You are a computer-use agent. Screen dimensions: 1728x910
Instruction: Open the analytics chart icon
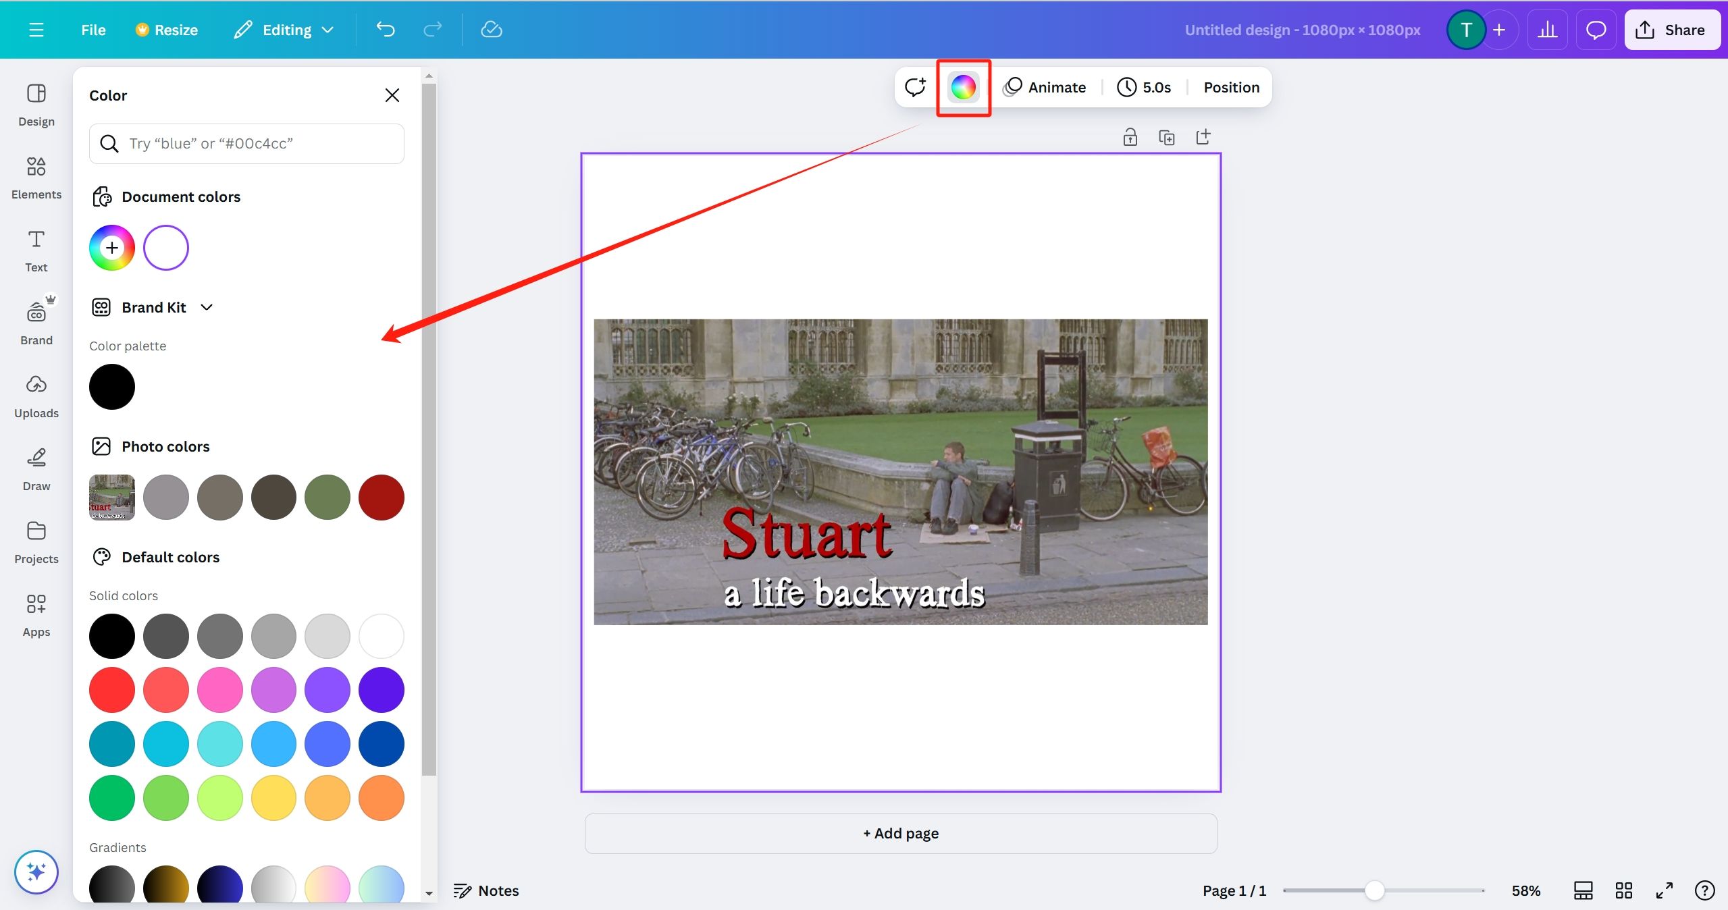click(1547, 30)
